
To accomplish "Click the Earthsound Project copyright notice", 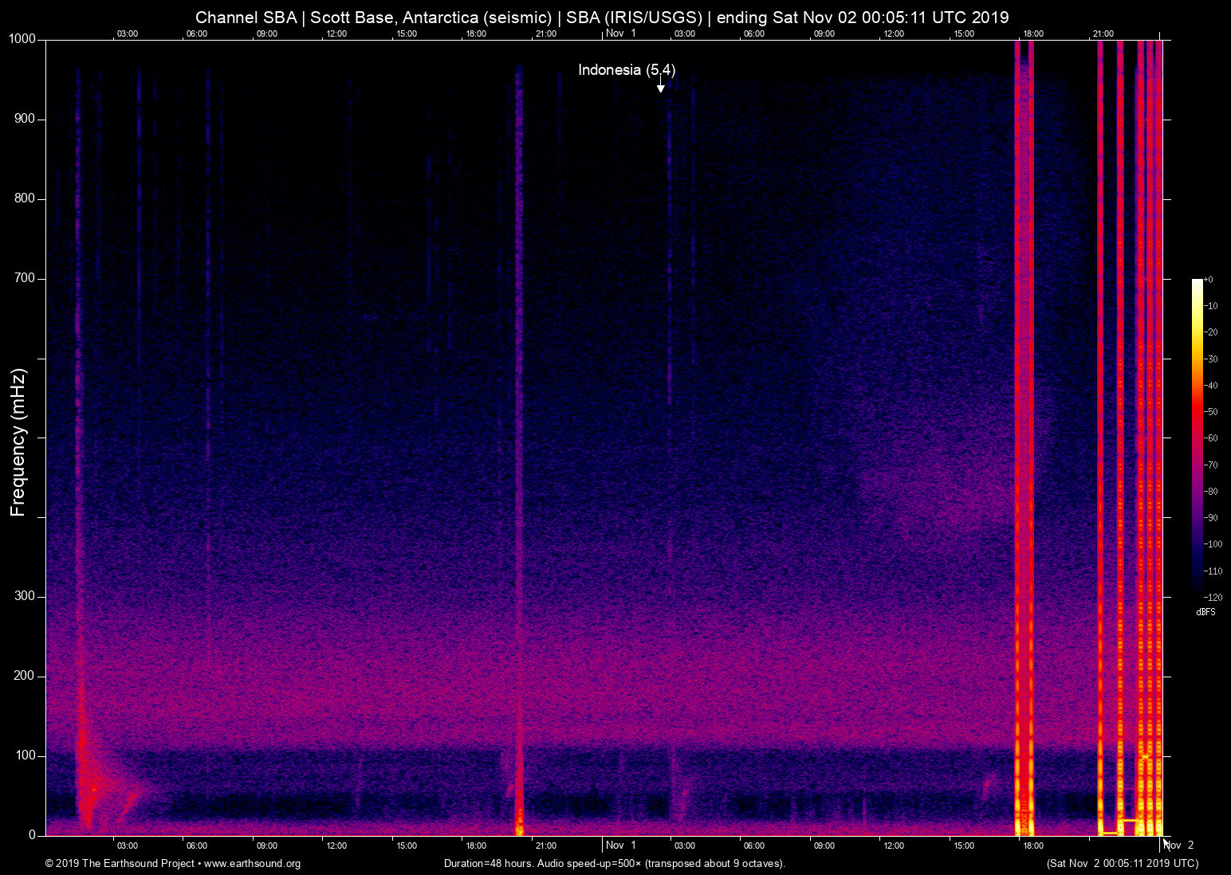I will [120, 864].
